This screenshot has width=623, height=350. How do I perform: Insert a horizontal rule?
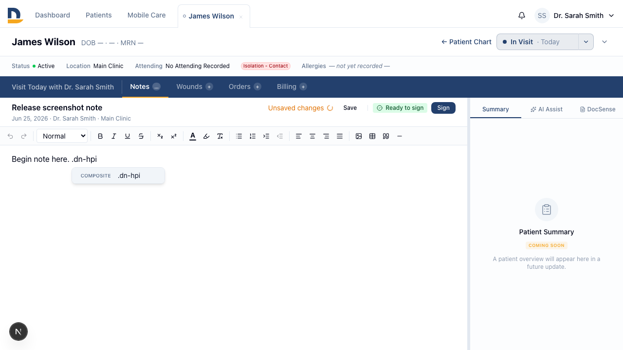tap(400, 136)
